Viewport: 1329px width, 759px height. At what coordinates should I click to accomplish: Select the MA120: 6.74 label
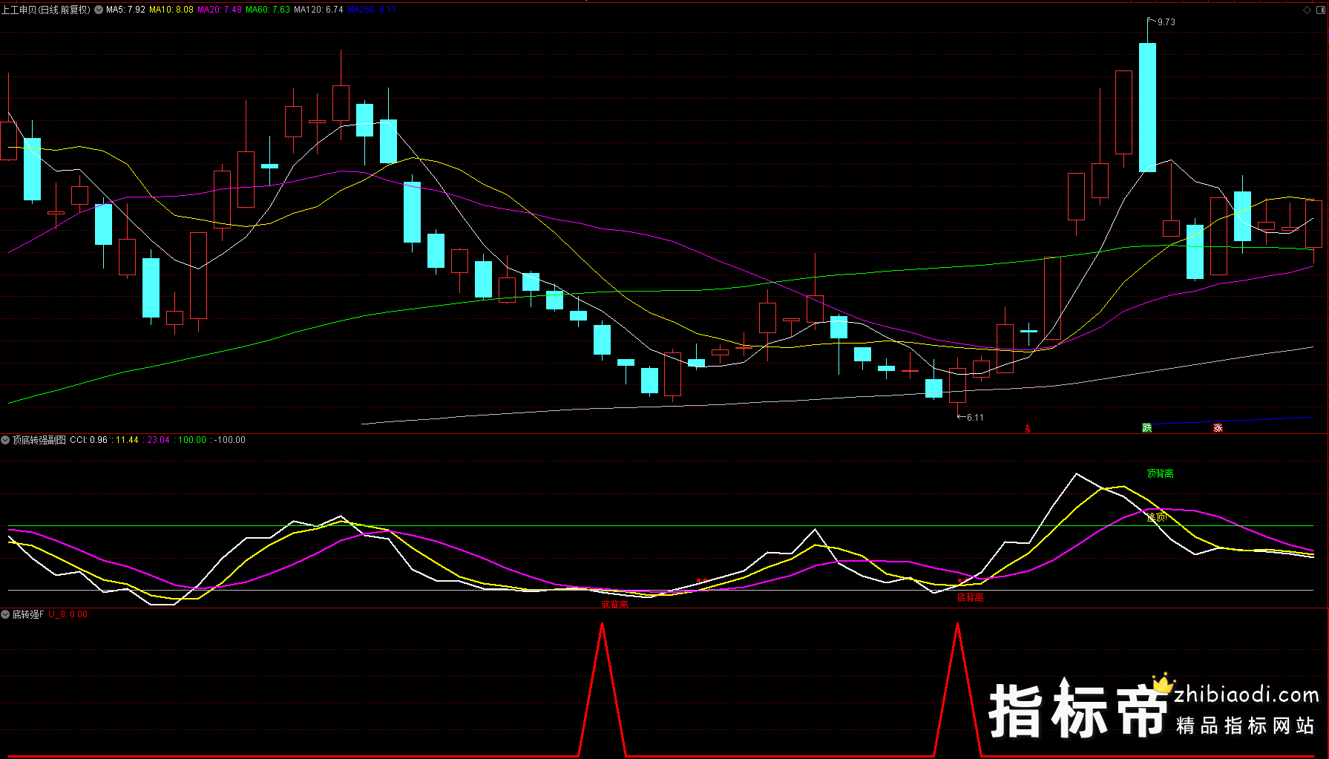point(318,10)
